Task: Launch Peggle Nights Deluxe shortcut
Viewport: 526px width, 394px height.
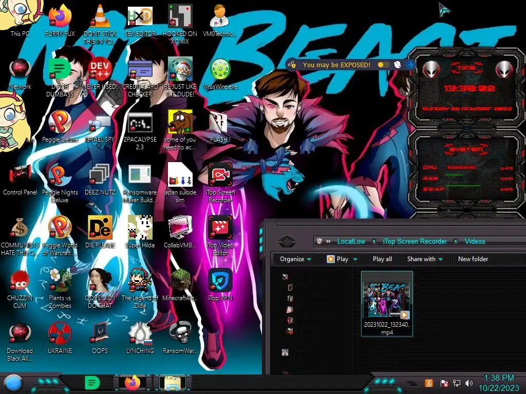Action: pyautogui.click(x=60, y=183)
